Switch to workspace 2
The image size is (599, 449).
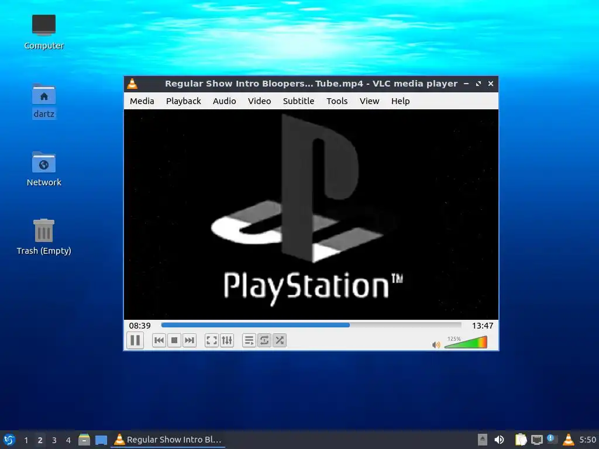point(40,440)
